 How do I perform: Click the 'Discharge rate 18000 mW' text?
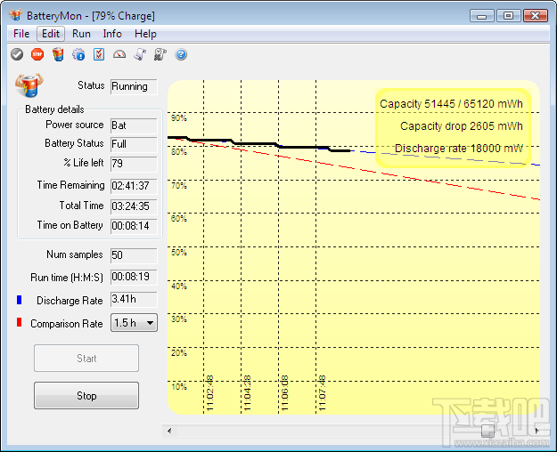click(x=459, y=149)
